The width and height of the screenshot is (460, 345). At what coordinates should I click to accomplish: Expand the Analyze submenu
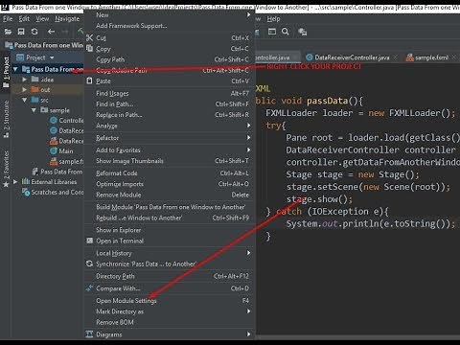coord(170,126)
